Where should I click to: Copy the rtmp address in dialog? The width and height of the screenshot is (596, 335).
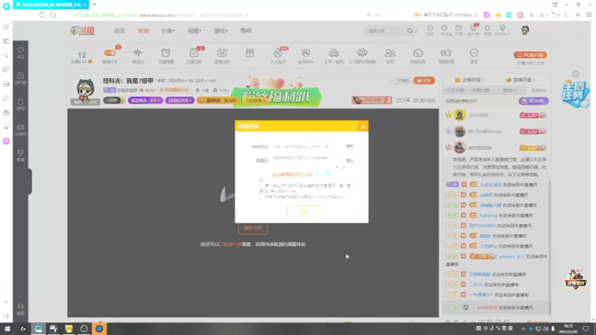click(x=350, y=146)
